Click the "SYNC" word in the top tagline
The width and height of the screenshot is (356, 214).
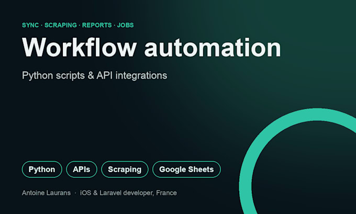point(30,25)
